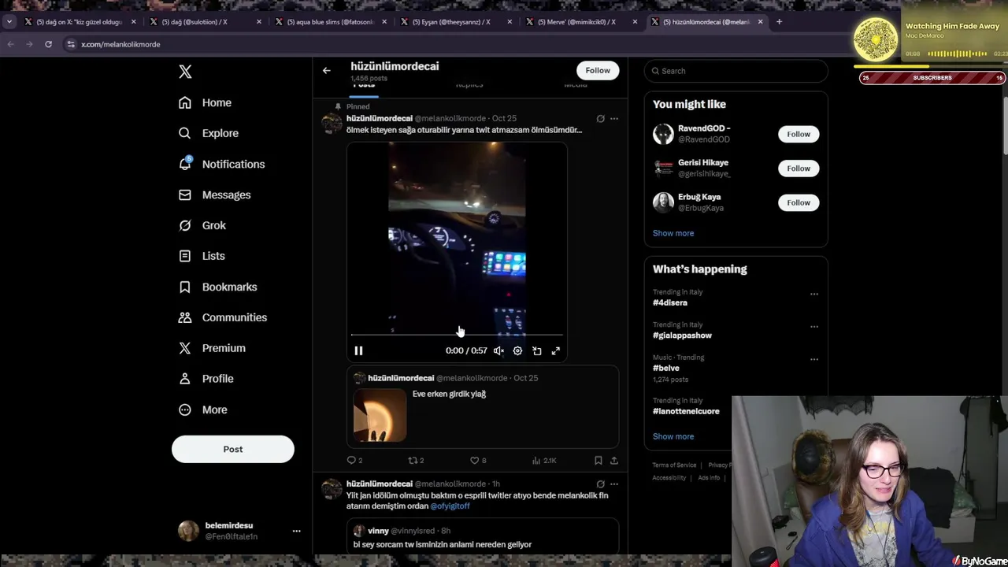Screen dimensions: 1008x567
Task: Click the Search field
Action: 736,71
